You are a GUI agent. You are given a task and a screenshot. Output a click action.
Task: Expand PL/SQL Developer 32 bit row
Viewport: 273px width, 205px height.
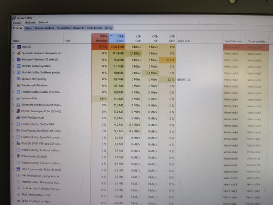pyautogui.click(x=13, y=111)
